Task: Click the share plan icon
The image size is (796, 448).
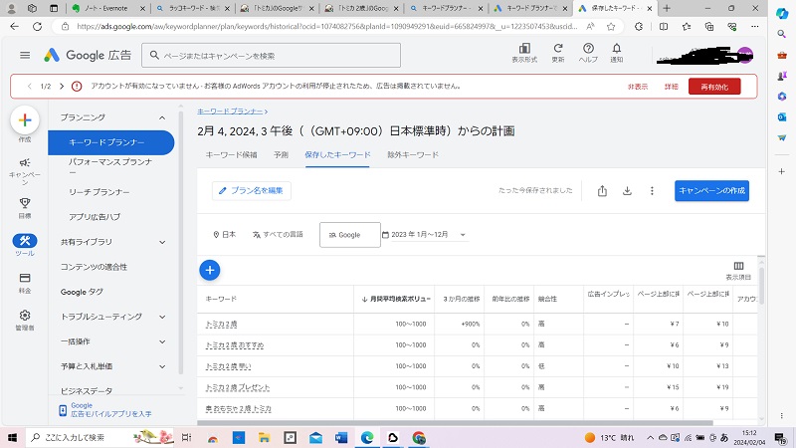Action: point(602,191)
